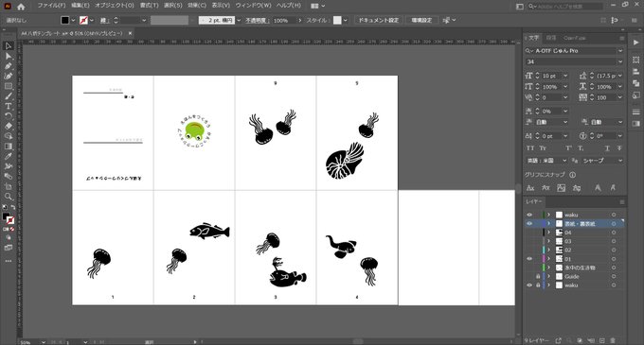Viewport: 644px width, 345px height.
Task: Open the Layers panel hamburger menu
Action: tap(622, 202)
